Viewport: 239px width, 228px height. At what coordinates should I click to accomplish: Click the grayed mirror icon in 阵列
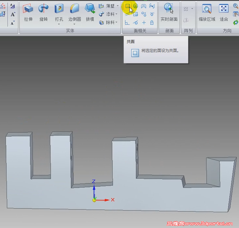coord(186,20)
